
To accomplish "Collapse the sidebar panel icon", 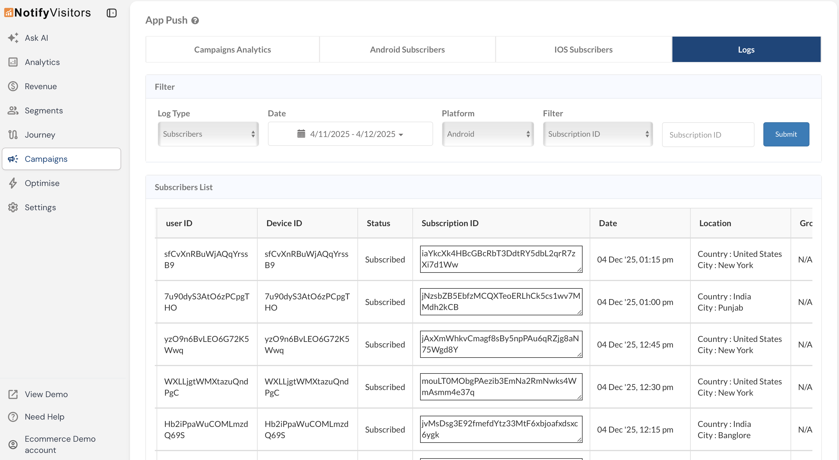I will pyautogui.click(x=111, y=13).
